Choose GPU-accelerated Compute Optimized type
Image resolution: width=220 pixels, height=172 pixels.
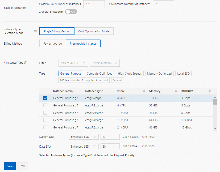[84, 80]
